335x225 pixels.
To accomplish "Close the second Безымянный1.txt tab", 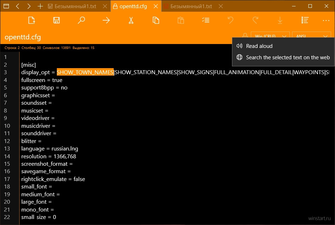I will 221,6.
